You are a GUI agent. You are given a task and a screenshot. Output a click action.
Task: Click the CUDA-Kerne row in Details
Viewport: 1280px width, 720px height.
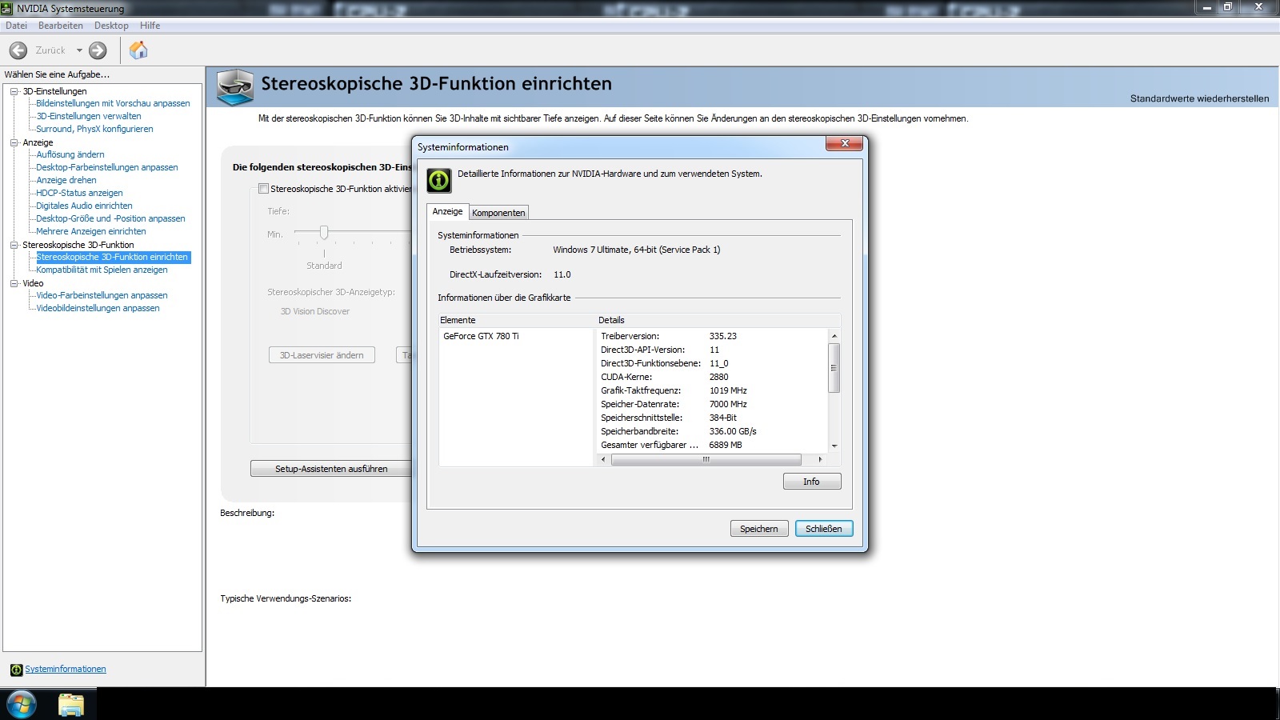tap(712, 377)
